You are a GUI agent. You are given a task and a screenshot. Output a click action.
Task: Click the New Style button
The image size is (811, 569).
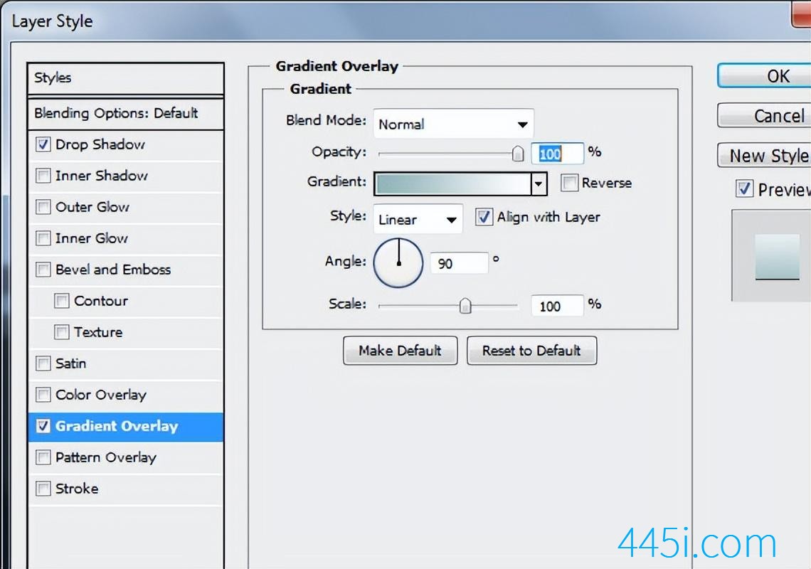click(x=764, y=155)
